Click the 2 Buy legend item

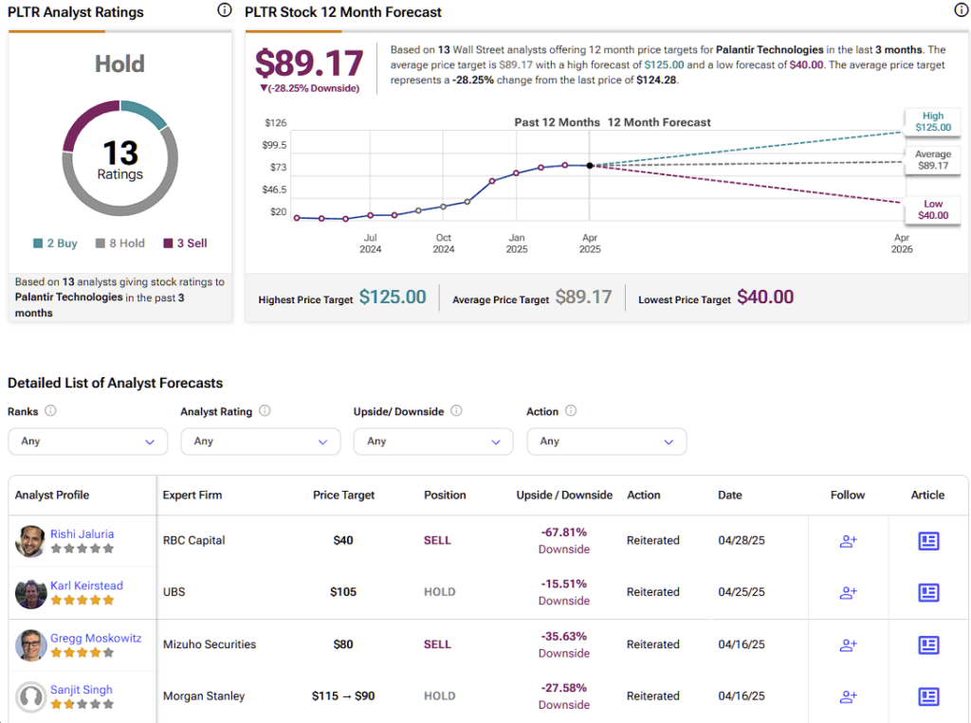pos(55,244)
